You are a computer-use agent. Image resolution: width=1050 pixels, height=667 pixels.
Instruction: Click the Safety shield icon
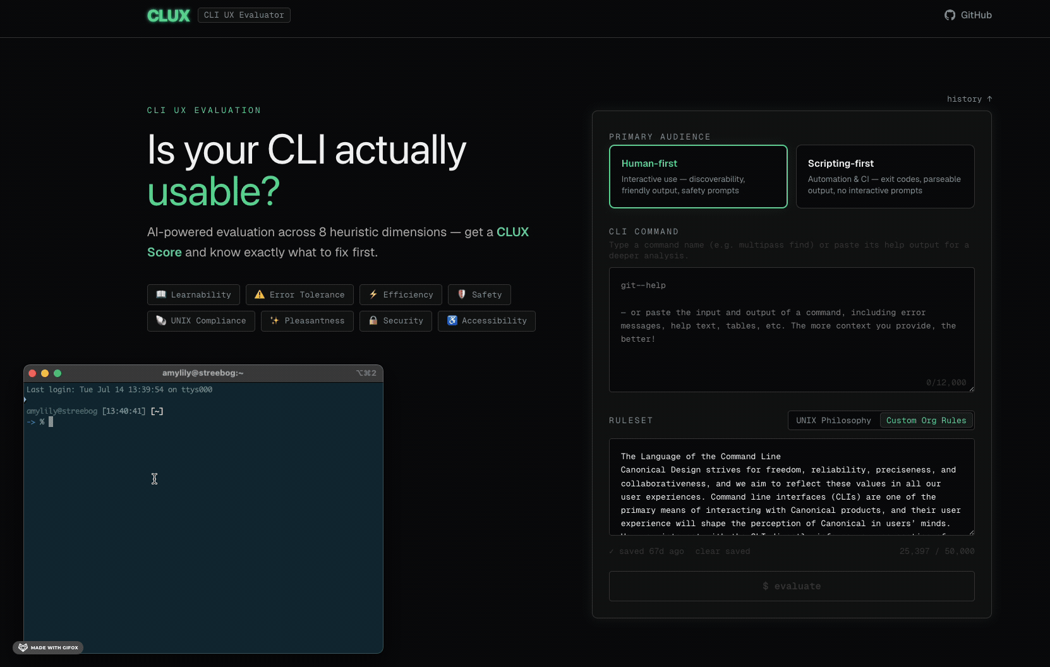click(x=462, y=294)
